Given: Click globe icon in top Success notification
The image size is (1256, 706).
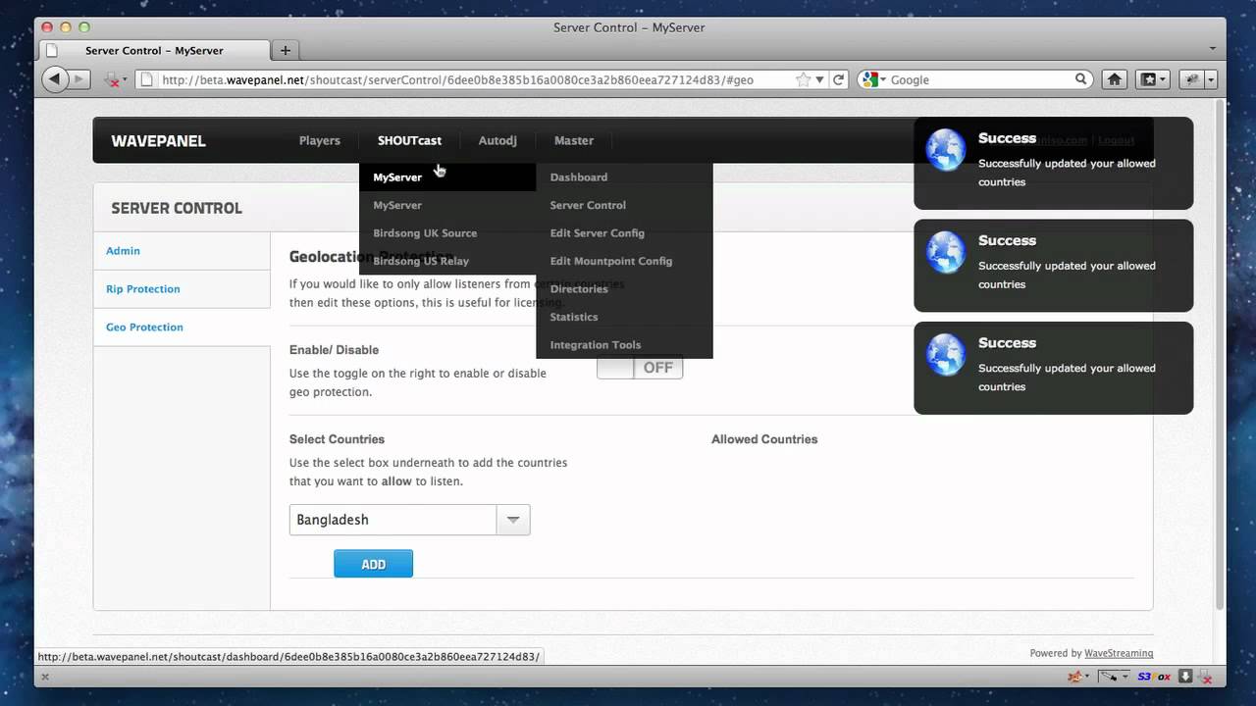Looking at the screenshot, I should pyautogui.click(x=946, y=150).
